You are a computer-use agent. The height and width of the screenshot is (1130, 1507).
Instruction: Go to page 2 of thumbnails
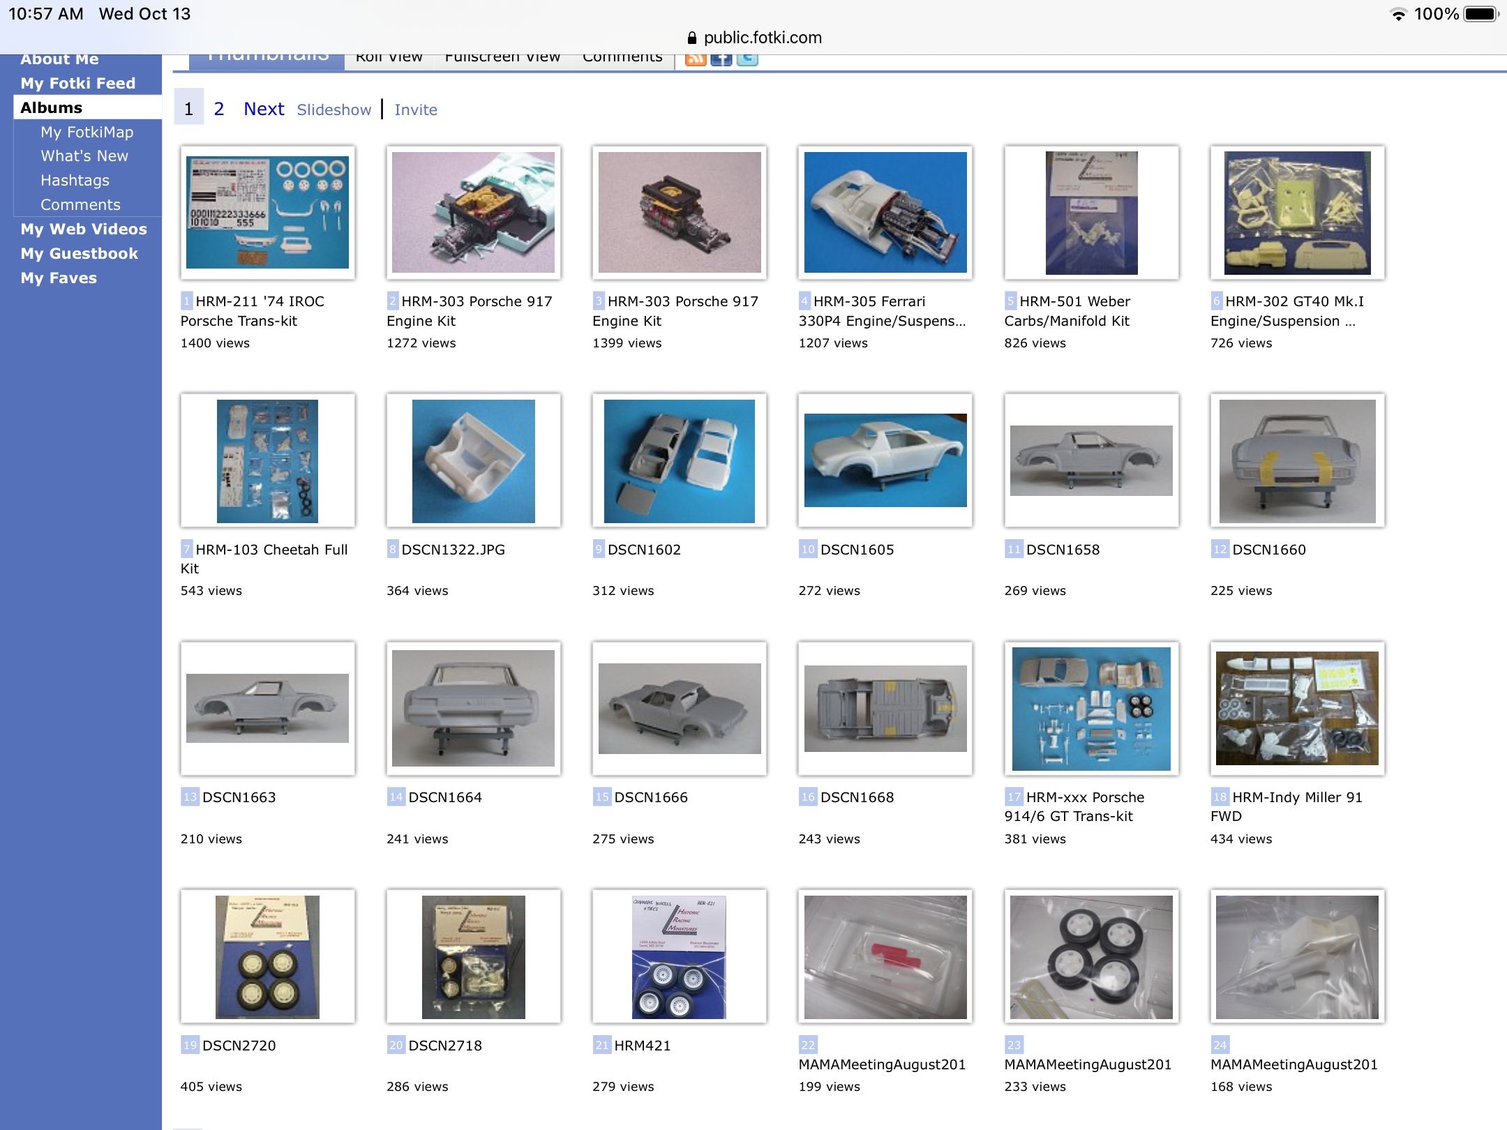(219, 108)
